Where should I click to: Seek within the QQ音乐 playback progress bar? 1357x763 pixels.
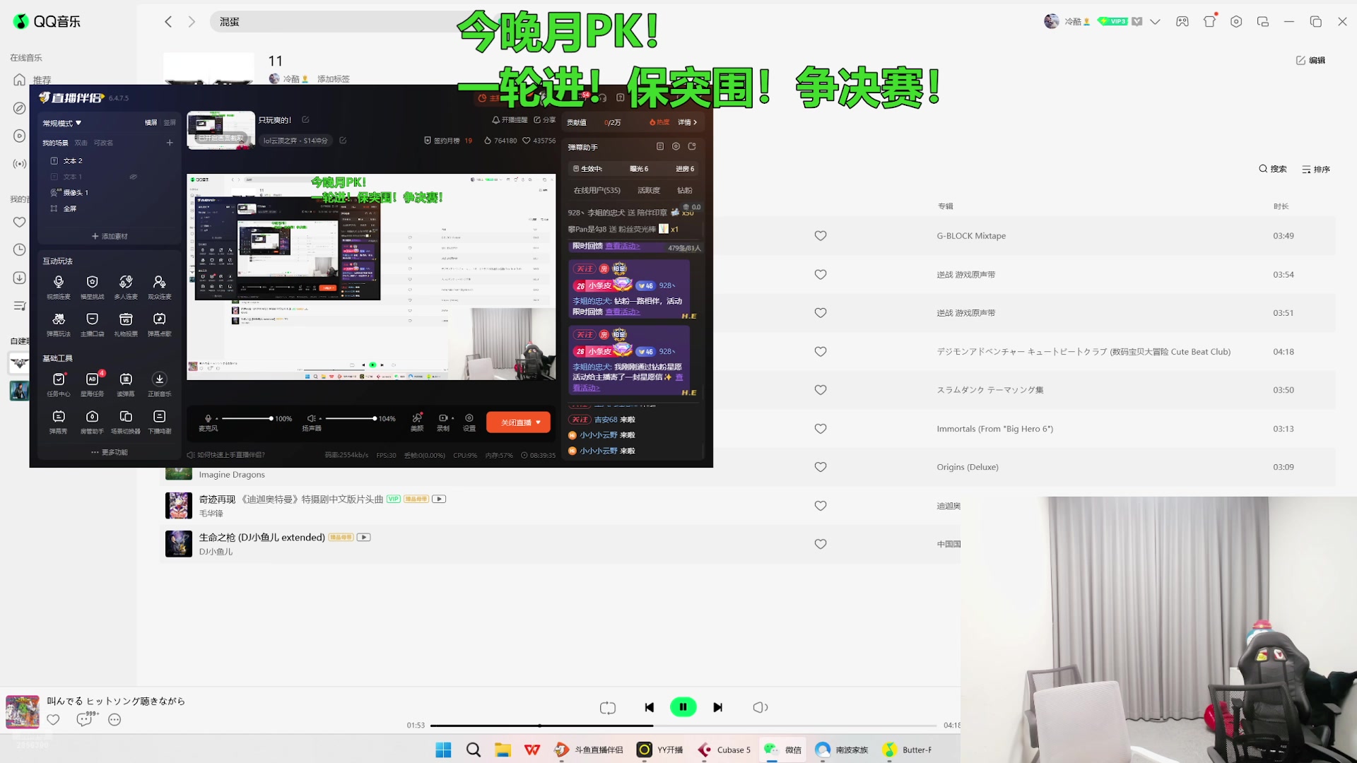tap(683, 726)
